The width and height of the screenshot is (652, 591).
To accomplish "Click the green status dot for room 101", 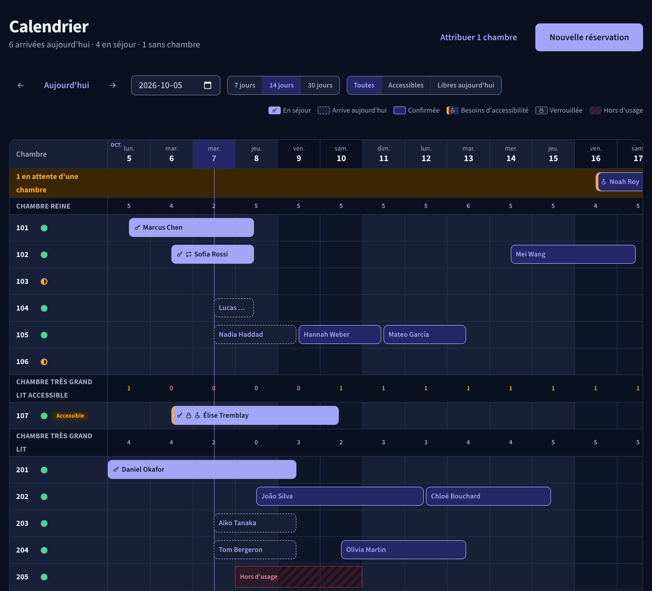I will coord(44,228).
